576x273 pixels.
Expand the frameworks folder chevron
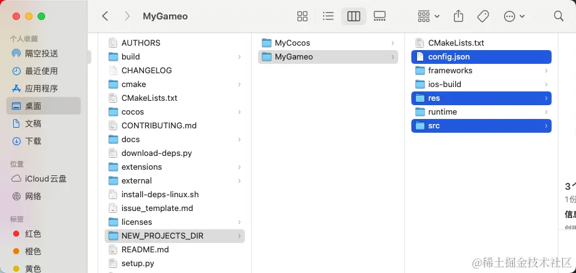(x=546, y=71)
